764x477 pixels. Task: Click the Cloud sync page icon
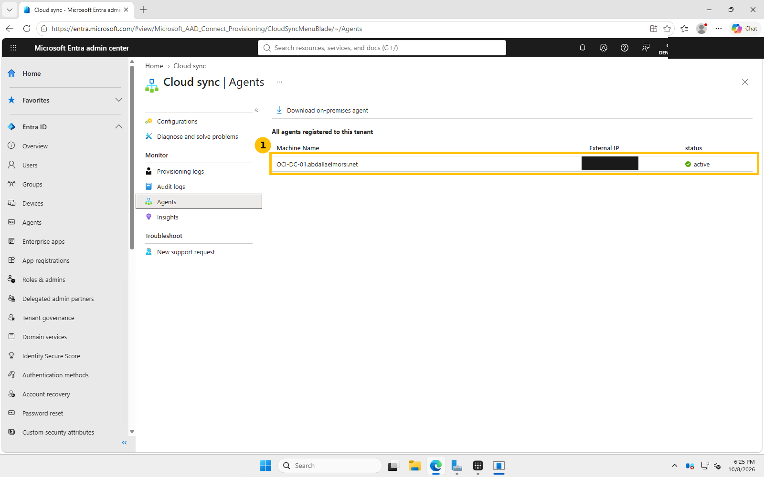coord(152,85)
